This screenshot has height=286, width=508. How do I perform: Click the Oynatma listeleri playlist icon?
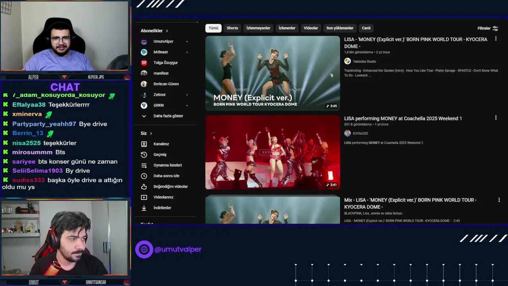point(144,165)
